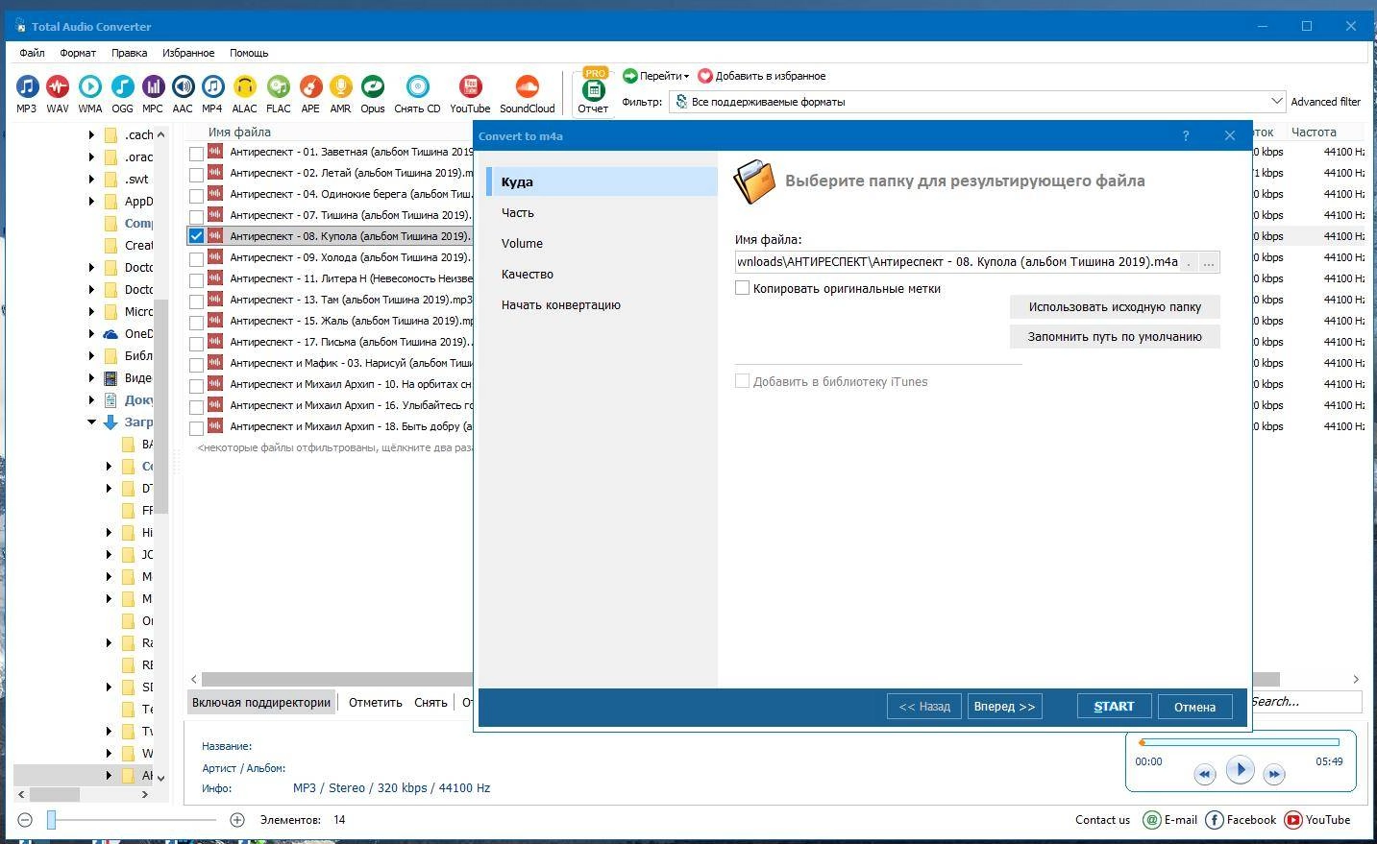Check file 15. Жаль checkbox

point(196,323)
